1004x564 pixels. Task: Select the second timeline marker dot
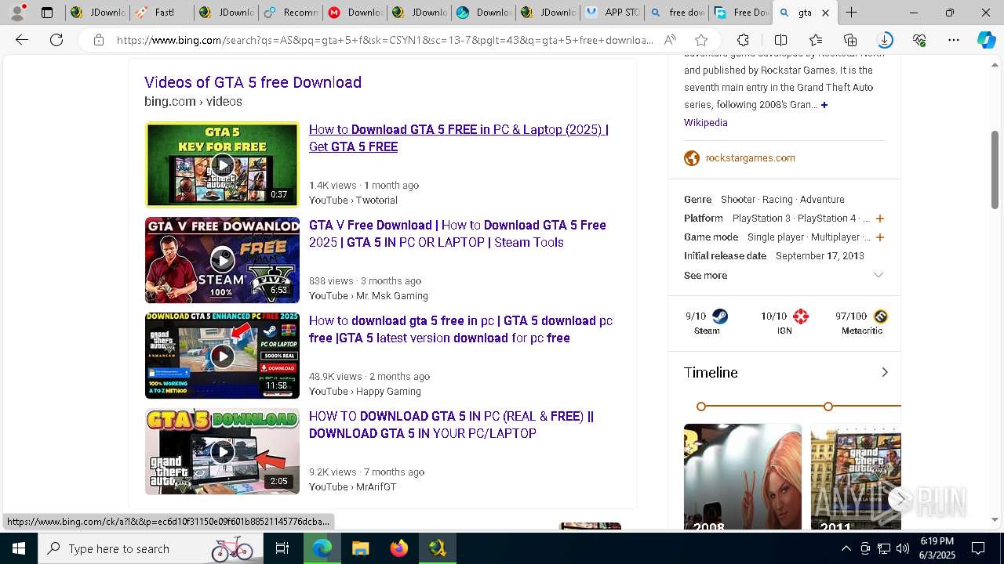tap(828, 407)
